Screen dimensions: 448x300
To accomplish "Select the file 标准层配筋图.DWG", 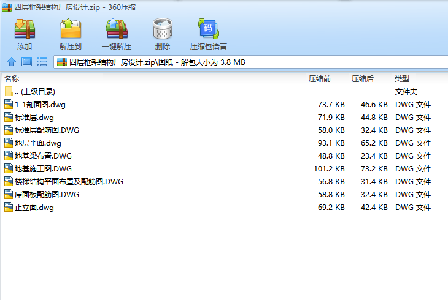I will point(47,130).
